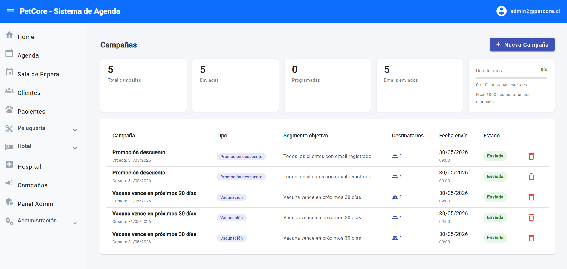The width and height of the screenshot is (567, 269).
Task: Click the Total campañas stat card
Action: click(x=143, y=85)
